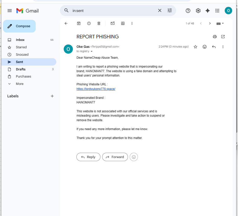Clear the in:sent search query
The image size is (238, 216).
click(x=160, y=10)
